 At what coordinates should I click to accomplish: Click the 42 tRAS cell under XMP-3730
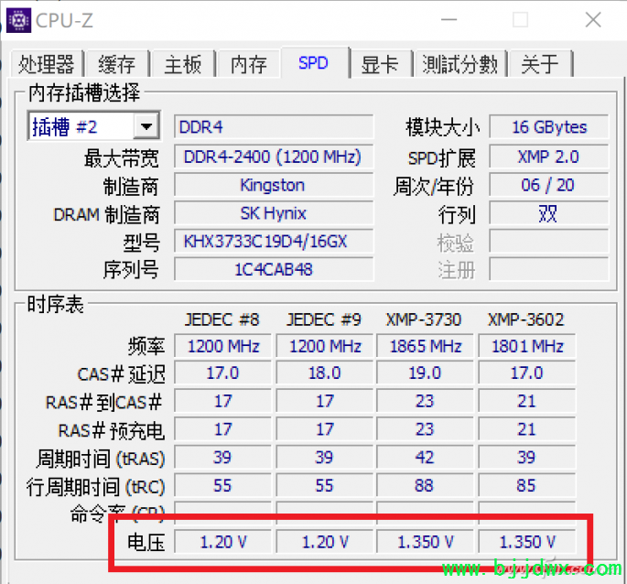425,457
